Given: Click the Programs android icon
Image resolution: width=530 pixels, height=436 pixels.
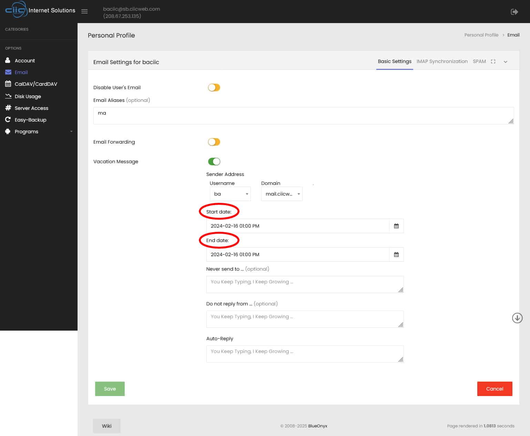Looking at the screenshot, I should (x=8, y=131).
